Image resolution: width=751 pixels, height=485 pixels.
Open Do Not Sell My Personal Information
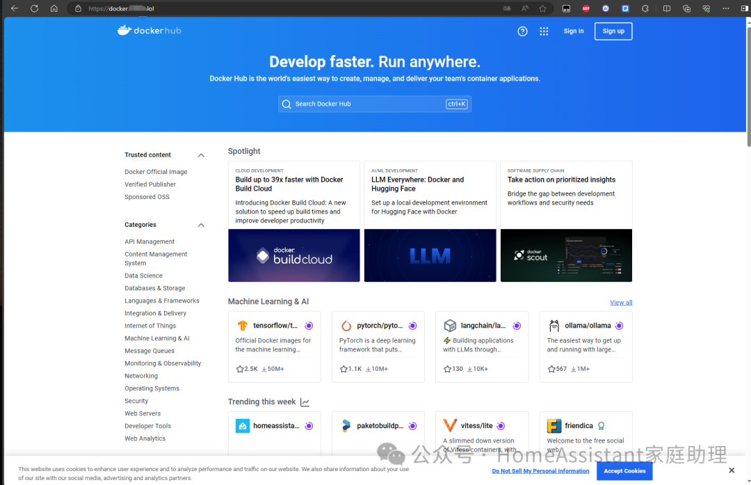click(540, 471)
